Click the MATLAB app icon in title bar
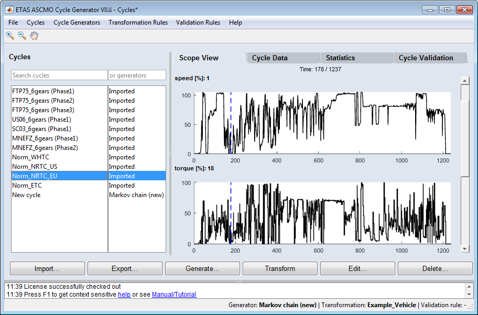Screen dimensions: 478x315 pyautogui.click(x=9, y=9)
